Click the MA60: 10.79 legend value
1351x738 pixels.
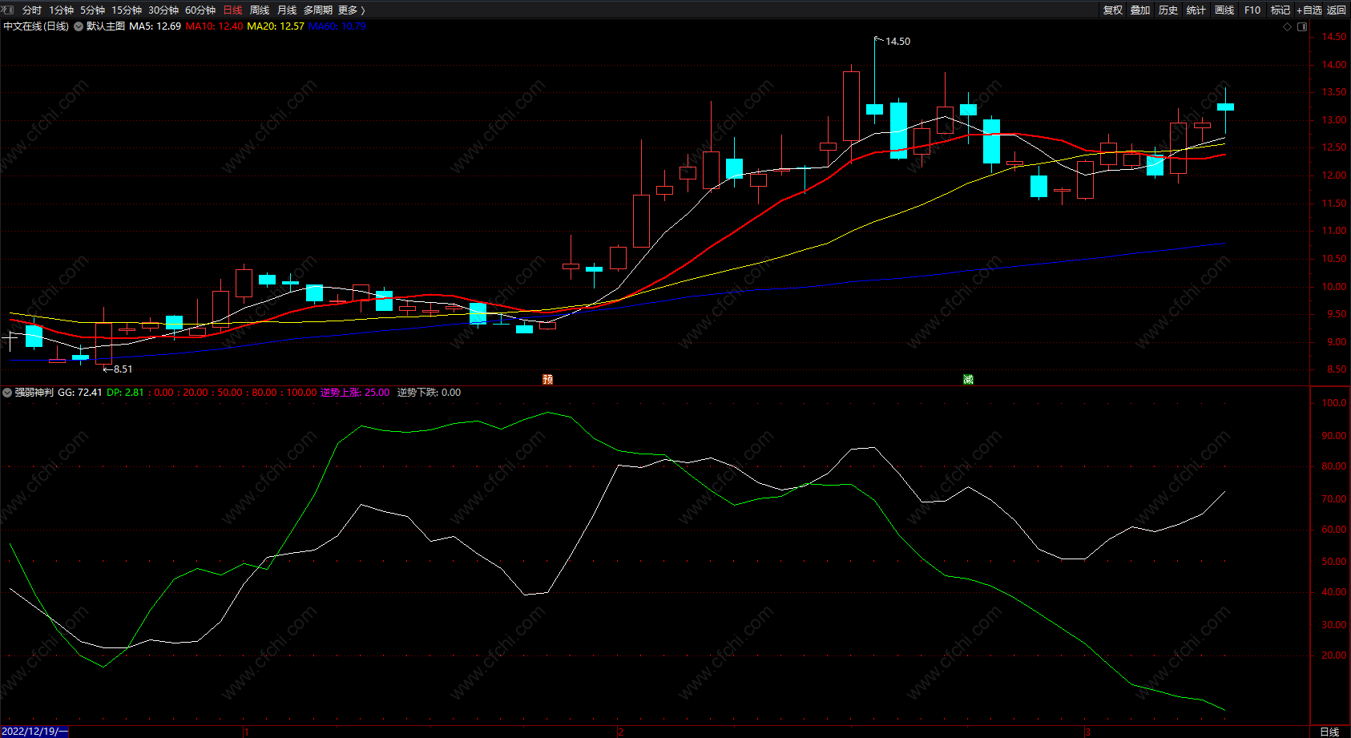point(337,26)
